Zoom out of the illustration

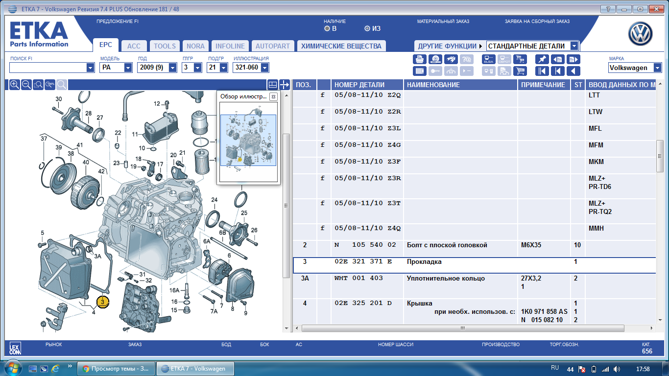(26, 85)
